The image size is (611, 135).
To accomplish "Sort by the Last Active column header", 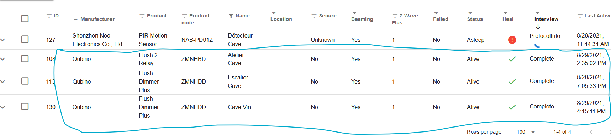I will coord(597,16).
